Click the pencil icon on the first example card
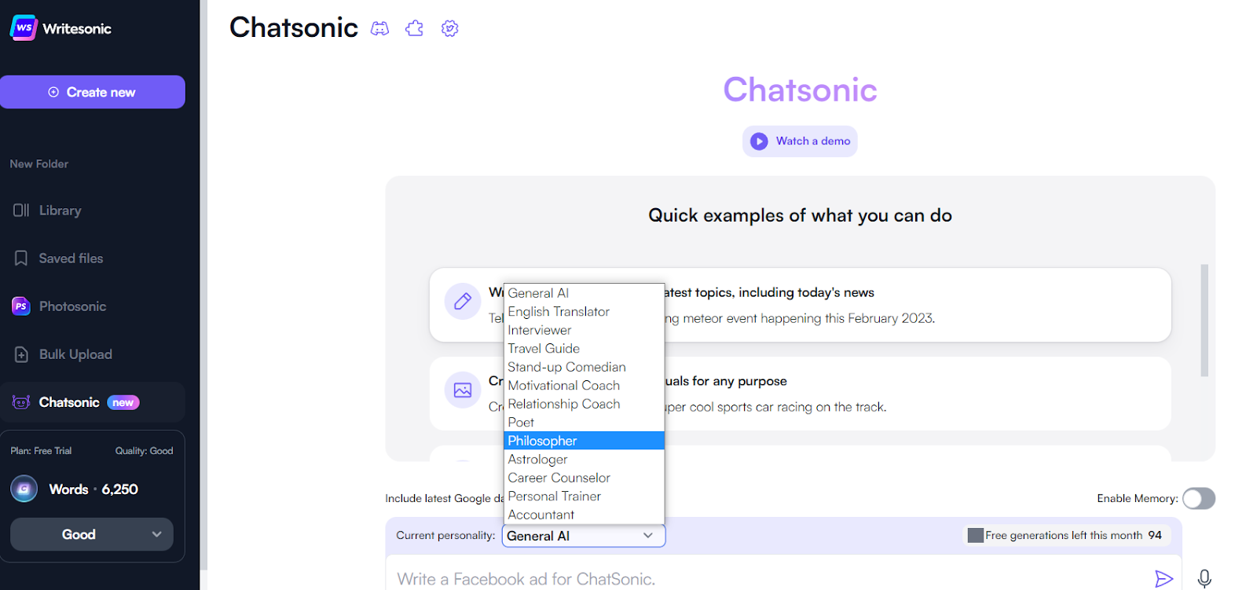The height and width of the screenshot is (590, 1257). [x=463, y=301]
